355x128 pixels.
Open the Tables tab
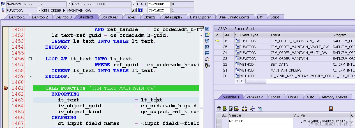click(x=131, y=17)
